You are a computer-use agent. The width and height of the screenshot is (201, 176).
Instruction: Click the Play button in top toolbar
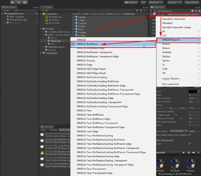[x=13, y=2]
